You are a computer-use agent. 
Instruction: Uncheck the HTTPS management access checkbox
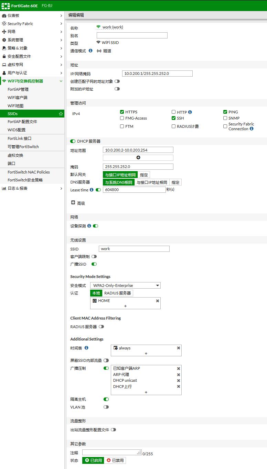point(122,112)
